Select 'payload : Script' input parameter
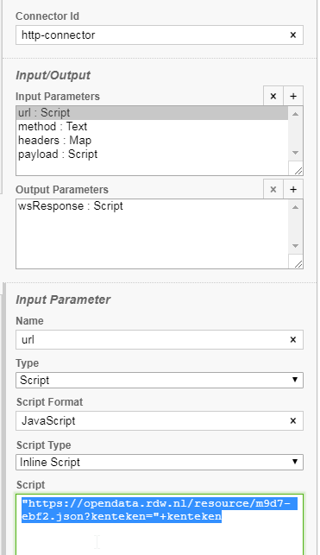This screenshot has height=555, width=320. (x=153, y=154)
